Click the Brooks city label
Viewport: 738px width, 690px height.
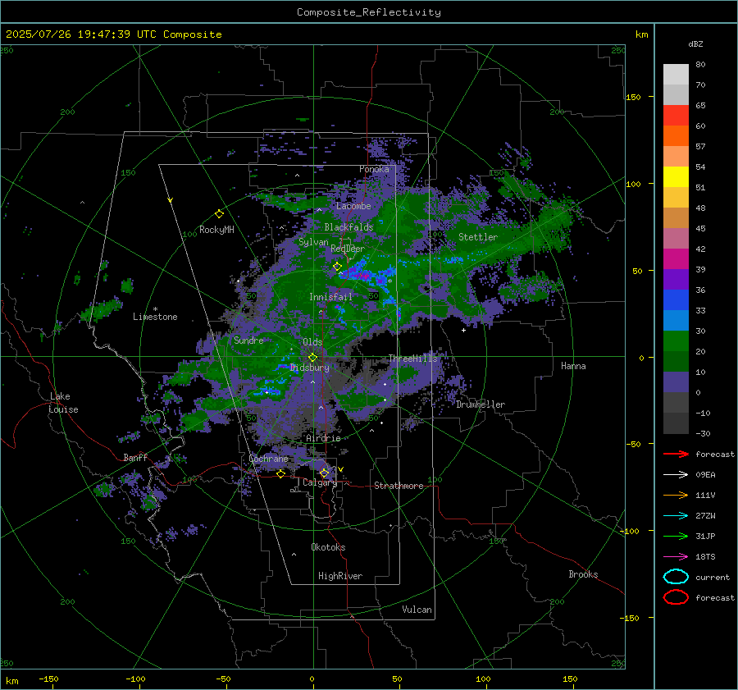pyautogui.click(x=583, y=574)
